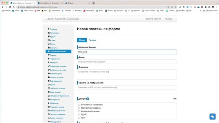The height and width of the screenshot is (123, 219).
Task: Click the Домашние задания pencil icon
Action: click(x=49, y=66)
